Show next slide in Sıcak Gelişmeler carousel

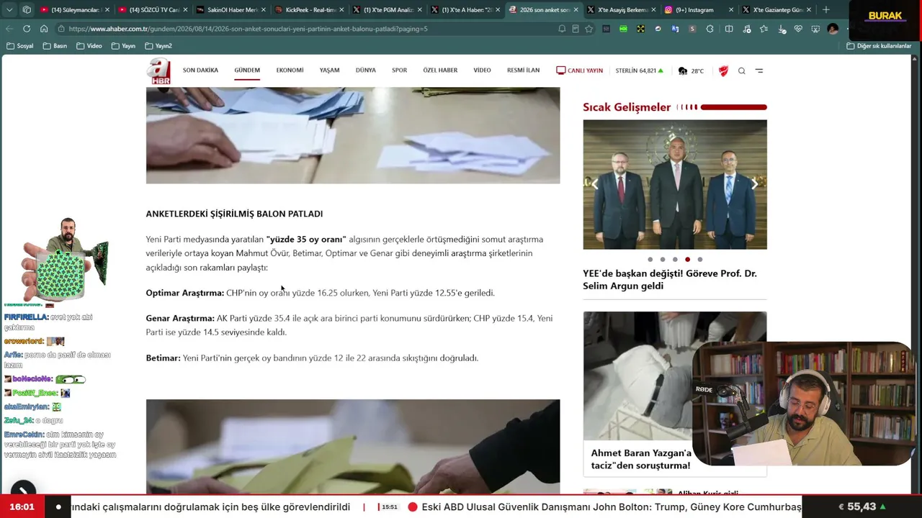[x=754, y=184]
